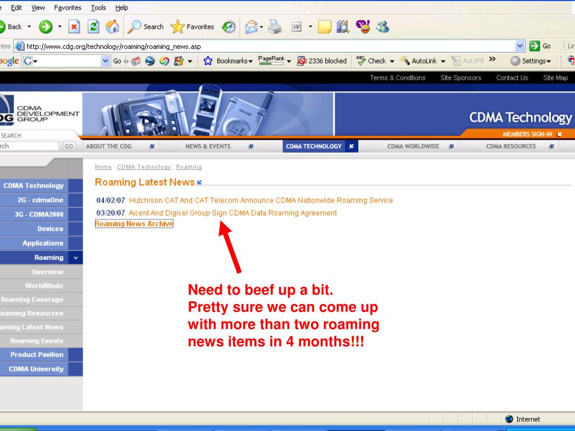Open the Devices sidebar item
The image size is (575, 431).
pyautogui.click(x=42, y=229)
